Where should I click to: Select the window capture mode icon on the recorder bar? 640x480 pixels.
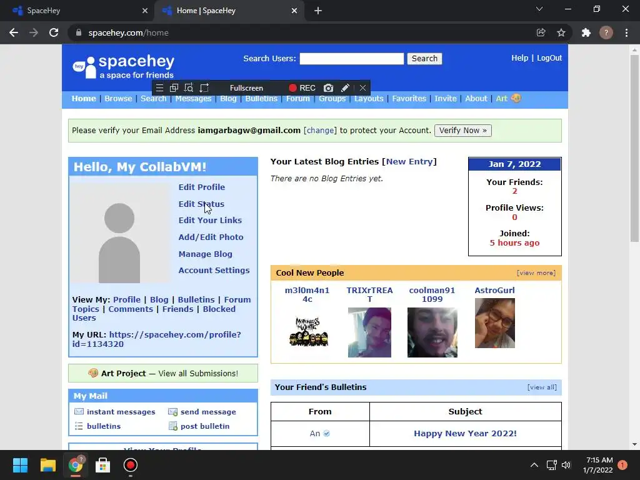tap(174, 87)
